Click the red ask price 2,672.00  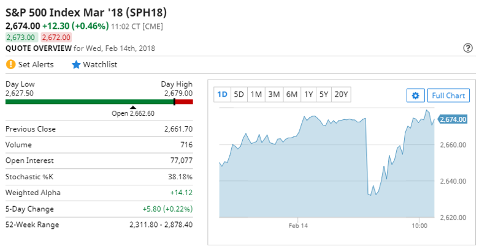[x=56, y=37]
